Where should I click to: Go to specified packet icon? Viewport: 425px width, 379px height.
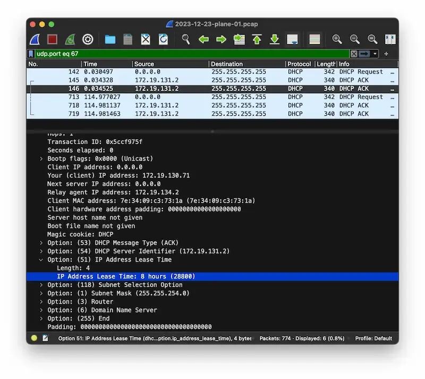point(239,40)
